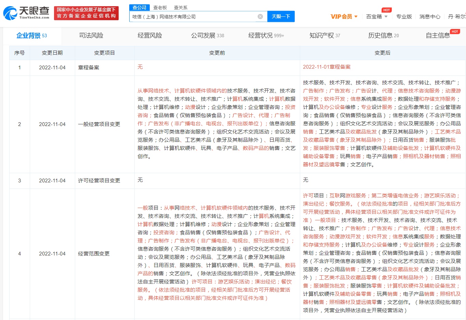466x320 pixels.
Task: Select the 公司发展 tab
Action: pyautogui.click(x=207, y=36)
